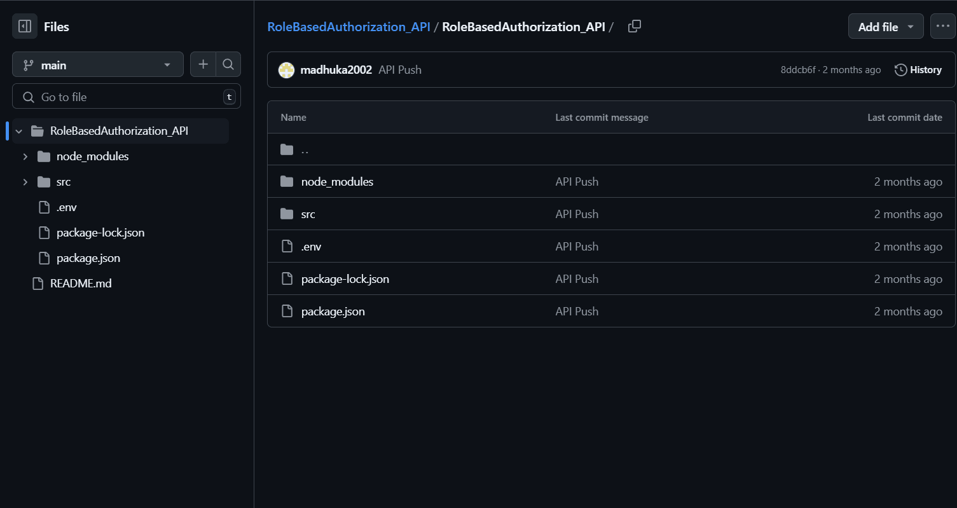
Task: Select node_modules folder in sidebar tree
Action: 92,156
